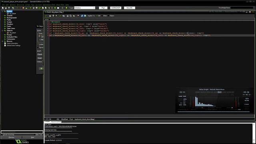The width and height of the screenshot is (256, 144).
Task: Click Parent button in object properties
Action: 40,54
